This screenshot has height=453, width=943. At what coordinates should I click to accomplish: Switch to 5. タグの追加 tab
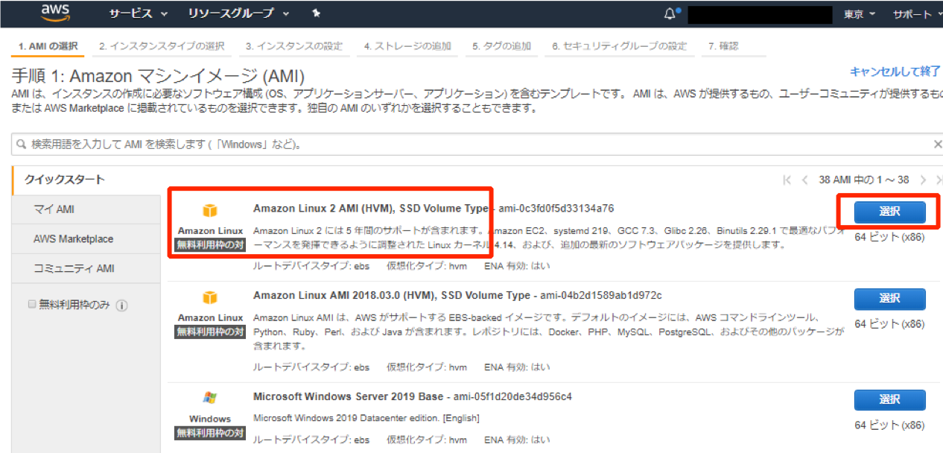[501, 46]
